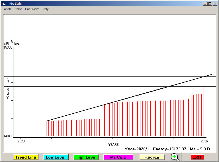Close the Ms Calc window

click(x=215, y=4)
